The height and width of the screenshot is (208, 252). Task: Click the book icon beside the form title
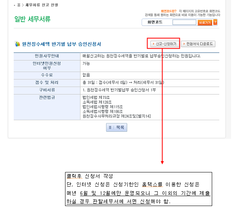pos(17,44)
